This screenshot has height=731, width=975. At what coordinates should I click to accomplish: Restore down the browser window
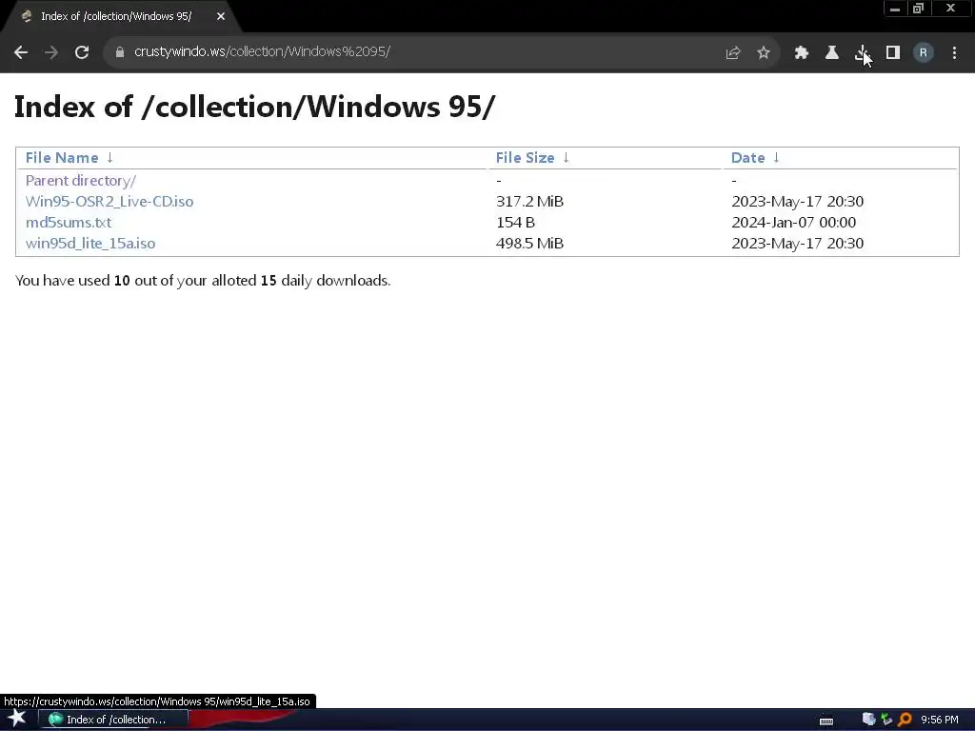[919, 9]
